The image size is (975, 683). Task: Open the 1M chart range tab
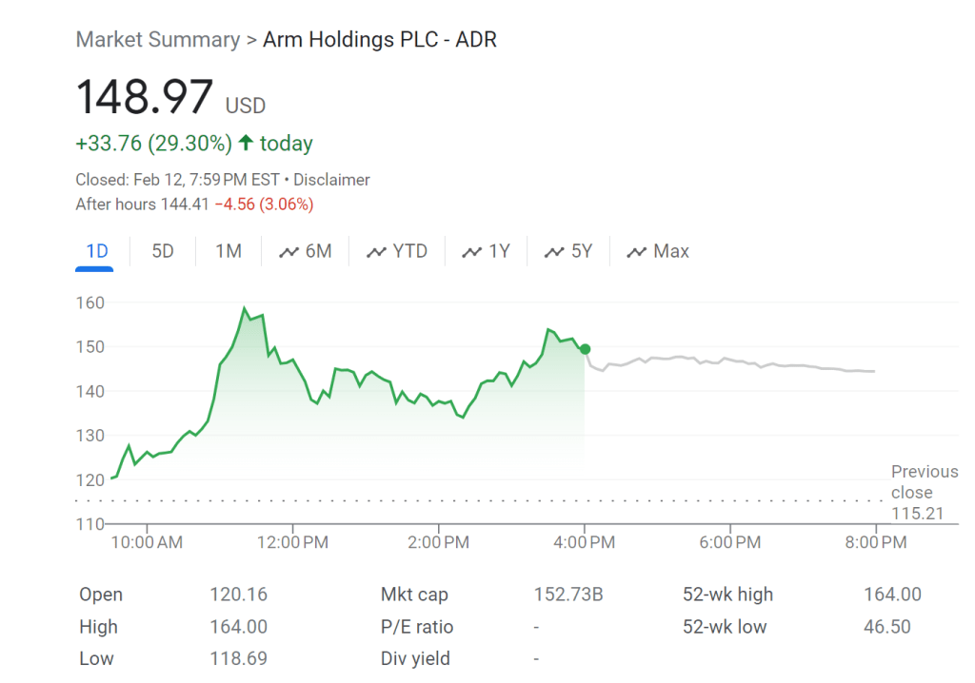point(229,252)
